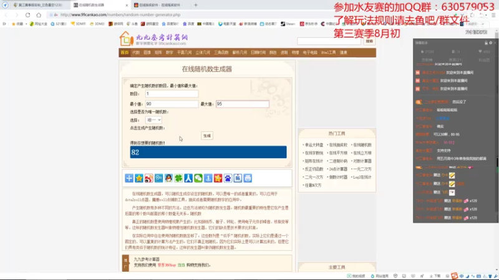Open the 立体几何 nav menu item

click(203, 53)
